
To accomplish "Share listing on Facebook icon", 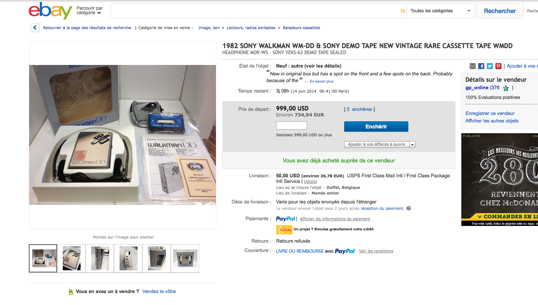I will point(481,66).
